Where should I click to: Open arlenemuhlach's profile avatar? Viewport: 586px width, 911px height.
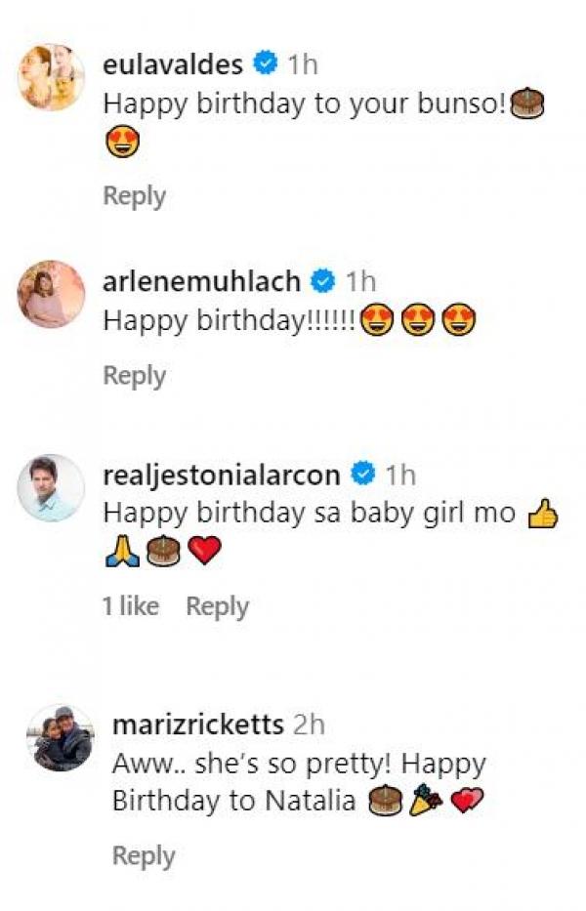[52, 294]
